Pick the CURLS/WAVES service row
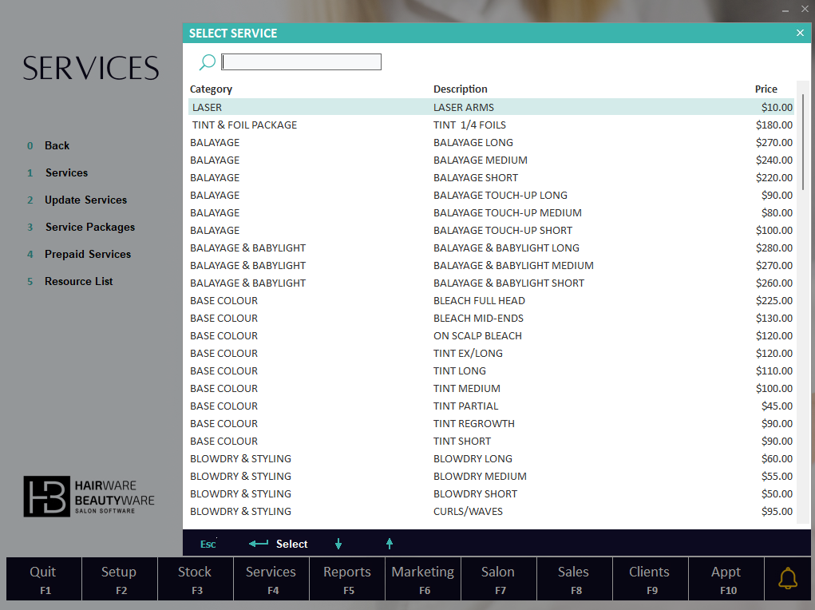Viewport: 815px width, 610px height. pyautogui.click(x=468, y=511)
